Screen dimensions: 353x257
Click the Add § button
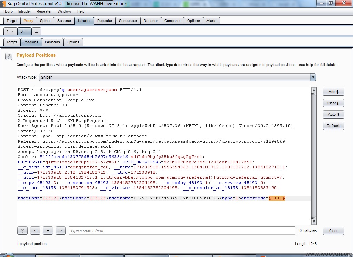click(333, 92)
